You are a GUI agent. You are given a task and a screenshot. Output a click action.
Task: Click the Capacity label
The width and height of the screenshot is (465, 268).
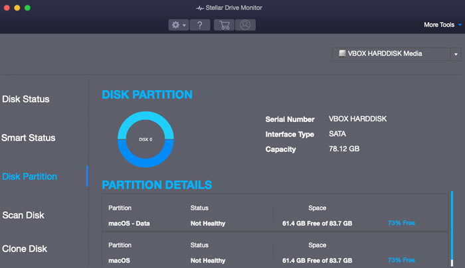[280, 149]
